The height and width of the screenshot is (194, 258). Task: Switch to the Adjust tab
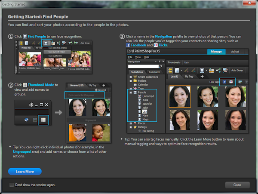click(x=235, y=51)
